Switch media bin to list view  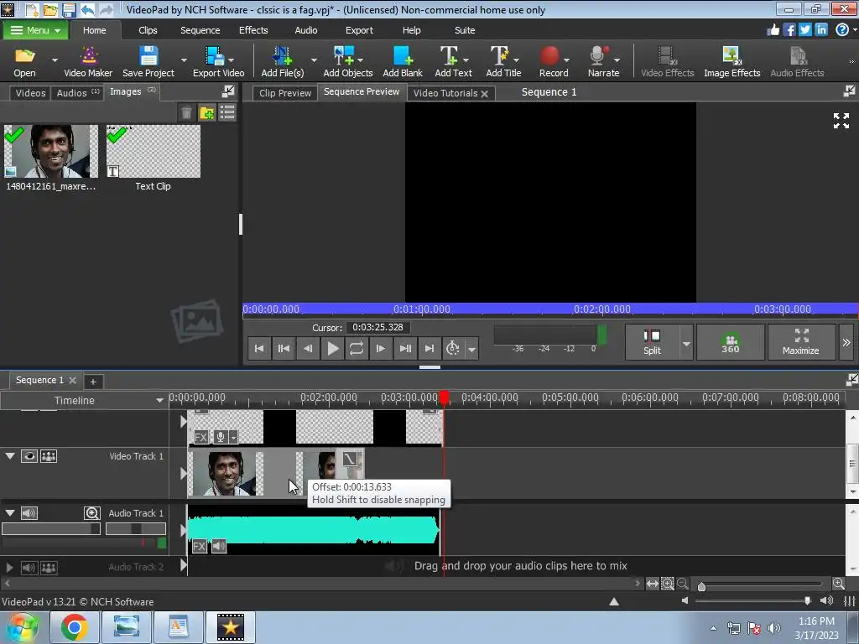tap(226, 113)
